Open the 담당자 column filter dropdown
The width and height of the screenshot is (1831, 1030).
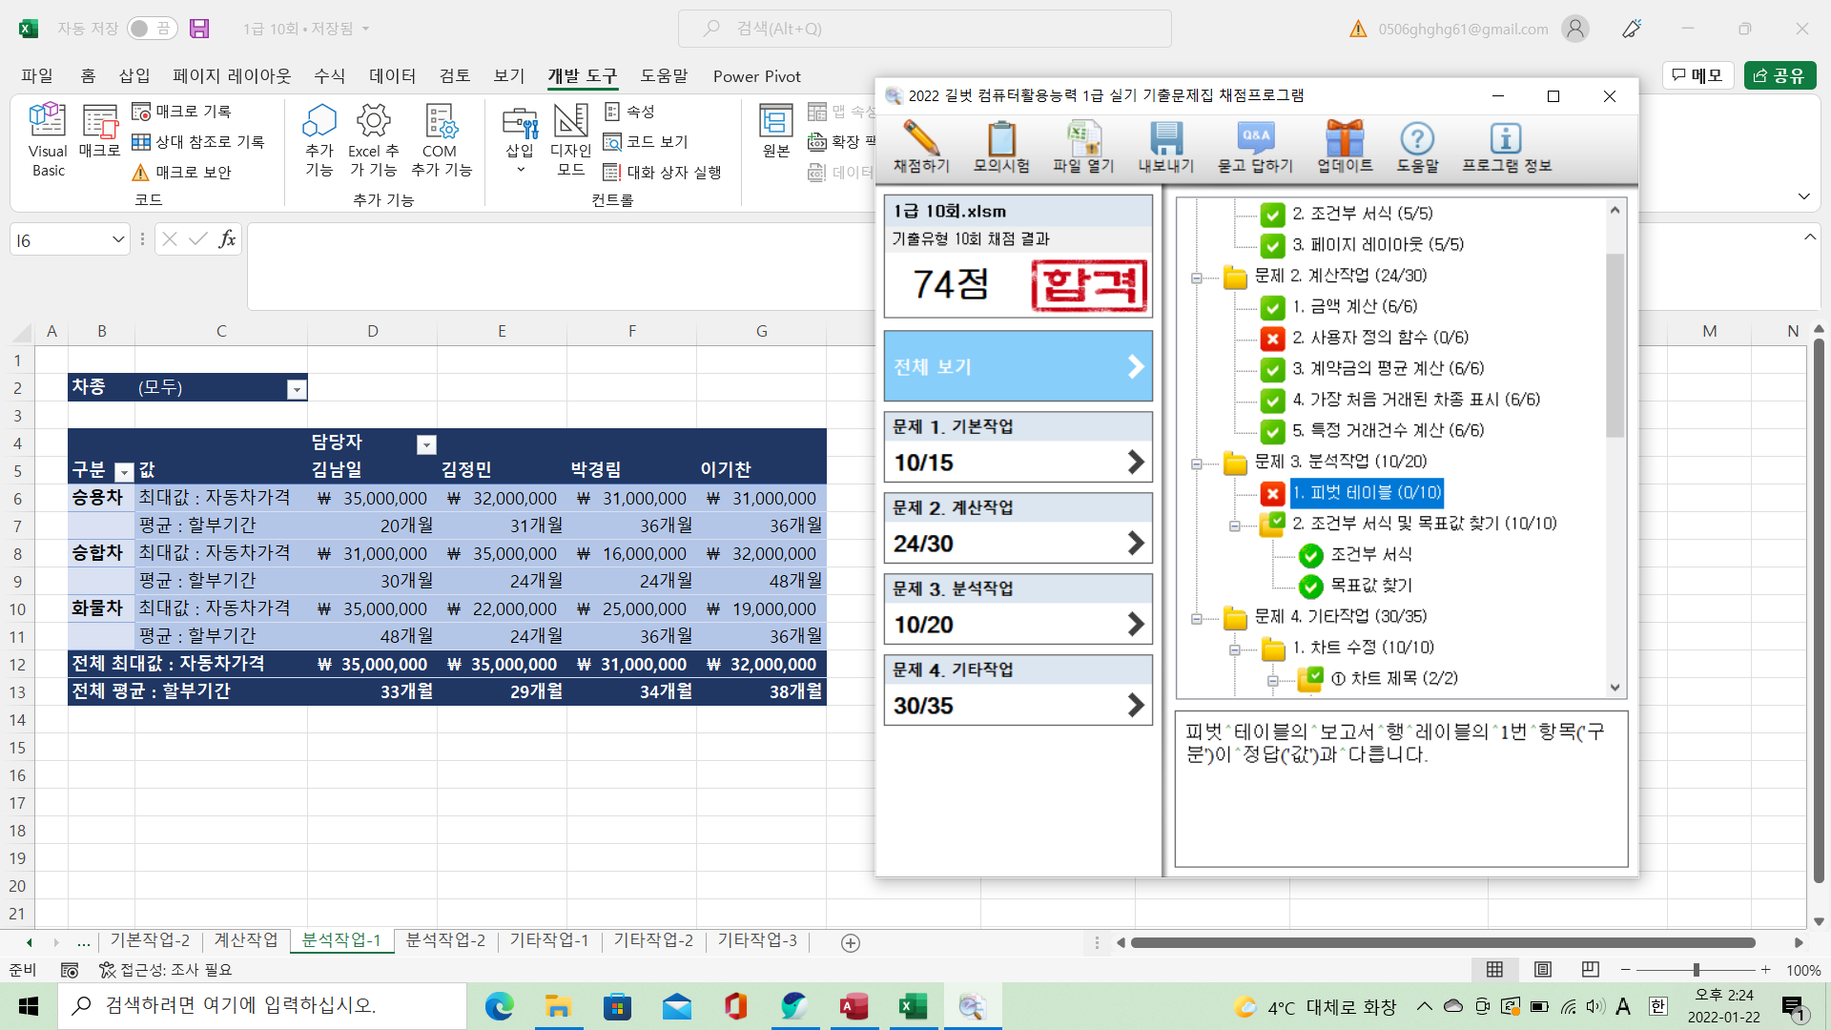coord(426,444)
